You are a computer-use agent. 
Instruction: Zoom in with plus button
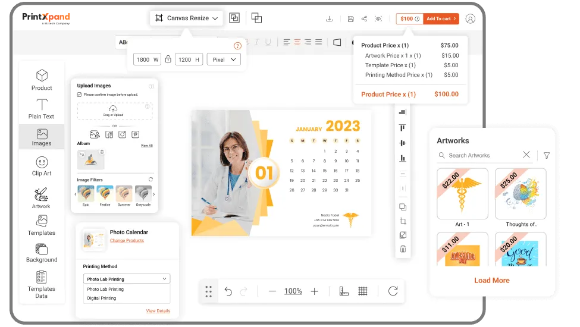pos(315,291)
